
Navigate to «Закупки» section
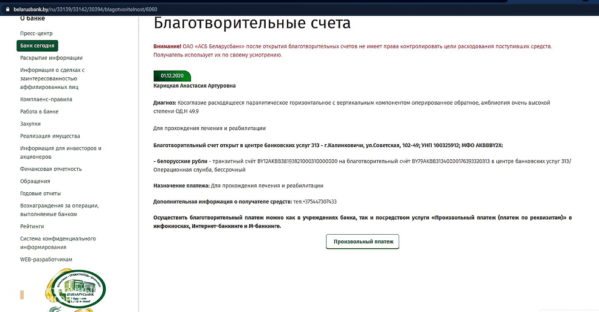30,123
